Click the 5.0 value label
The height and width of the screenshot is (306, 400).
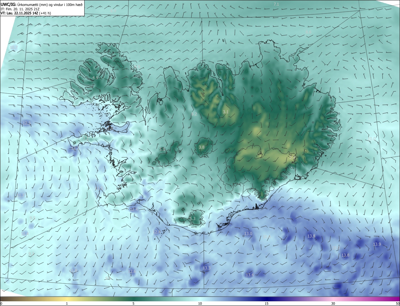coord(162,150)
